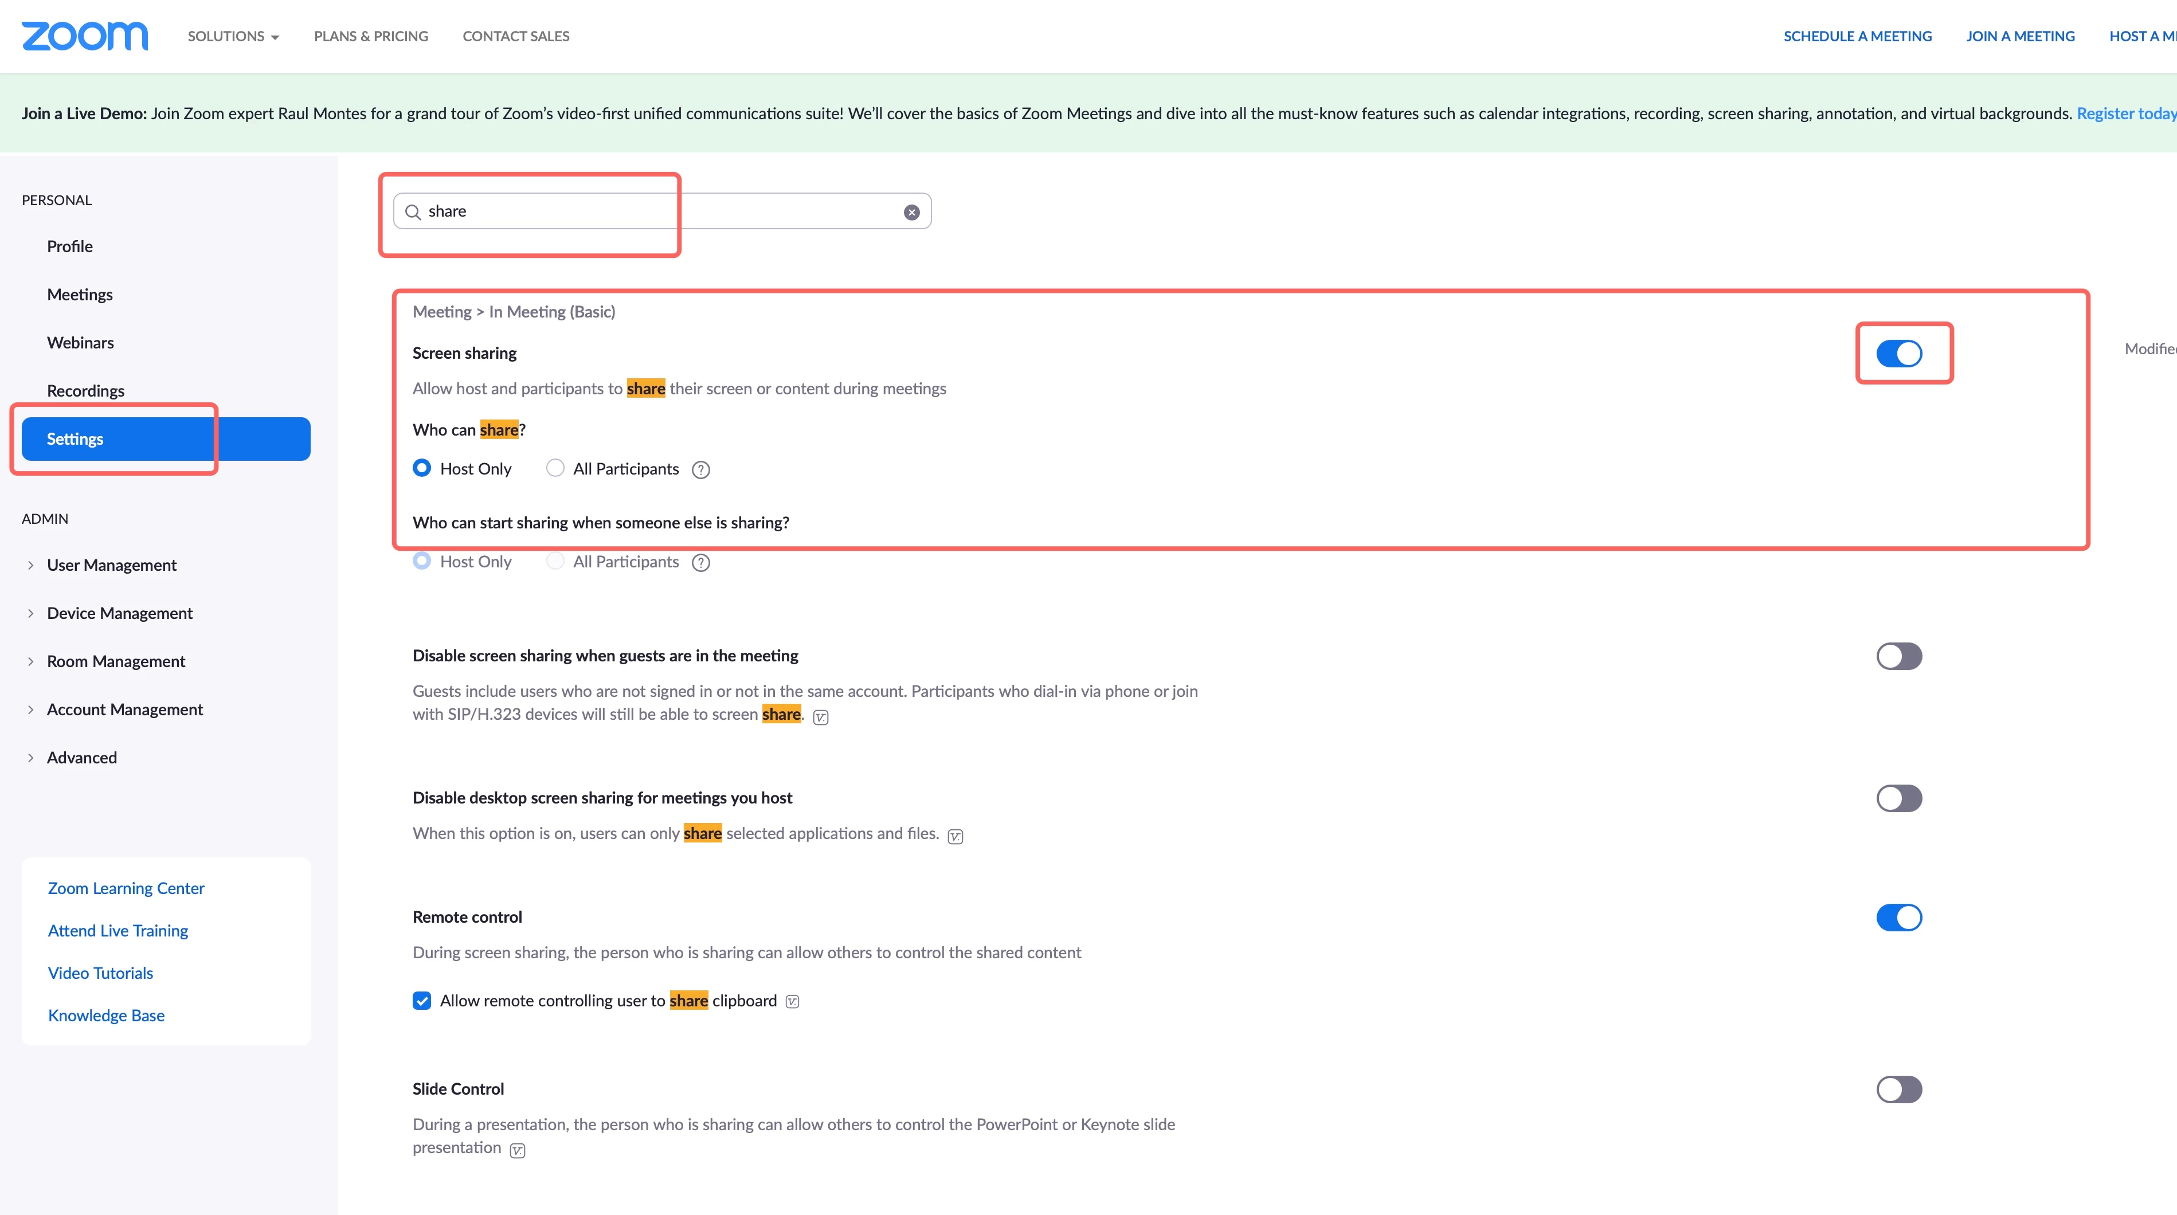Screen dimensions: 2177x1215
Task: Click Schedule a Meeting link
Action: coord(1857,36)
